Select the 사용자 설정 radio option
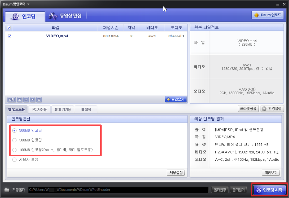 pyautogui.click(x=14, y=160)
